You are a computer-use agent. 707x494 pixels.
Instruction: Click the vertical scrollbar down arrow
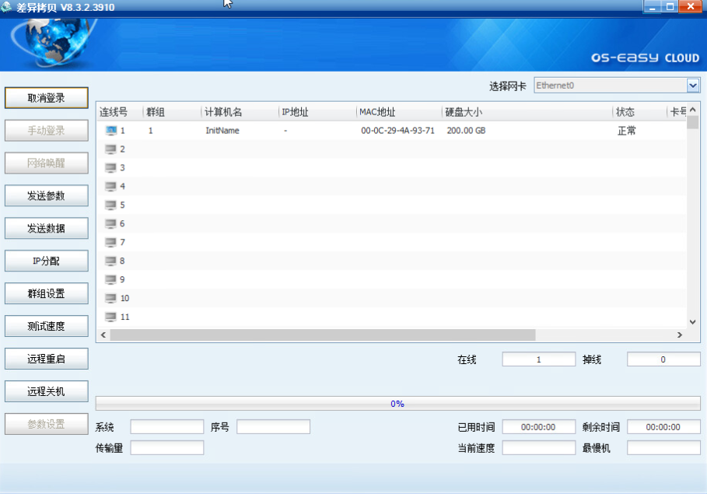click(x=693, y=321)
